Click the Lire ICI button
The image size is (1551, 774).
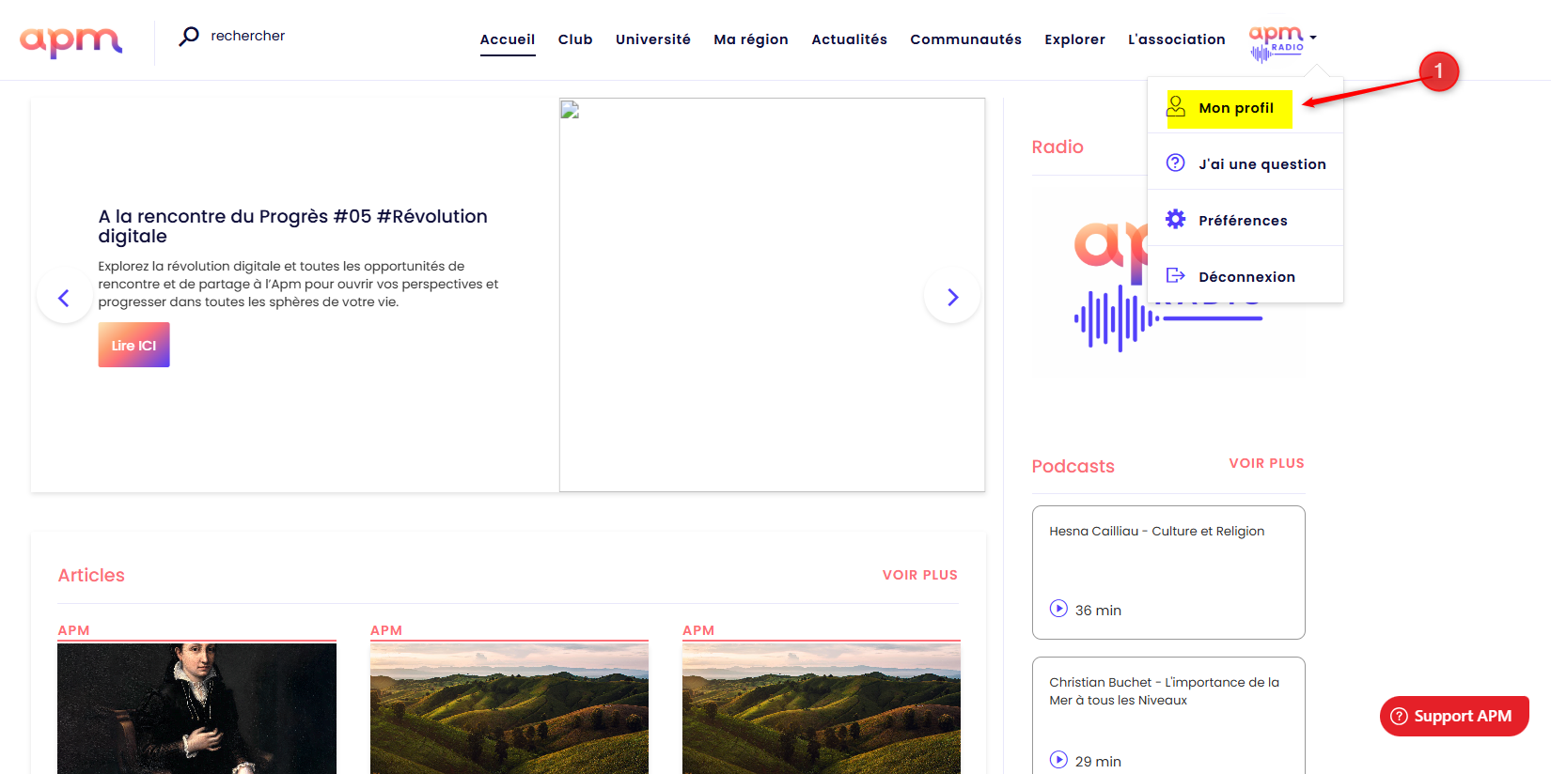coord(134,345)
